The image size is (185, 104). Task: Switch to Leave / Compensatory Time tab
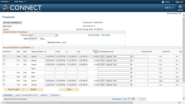pyautogui.click(x=26, y=95)
